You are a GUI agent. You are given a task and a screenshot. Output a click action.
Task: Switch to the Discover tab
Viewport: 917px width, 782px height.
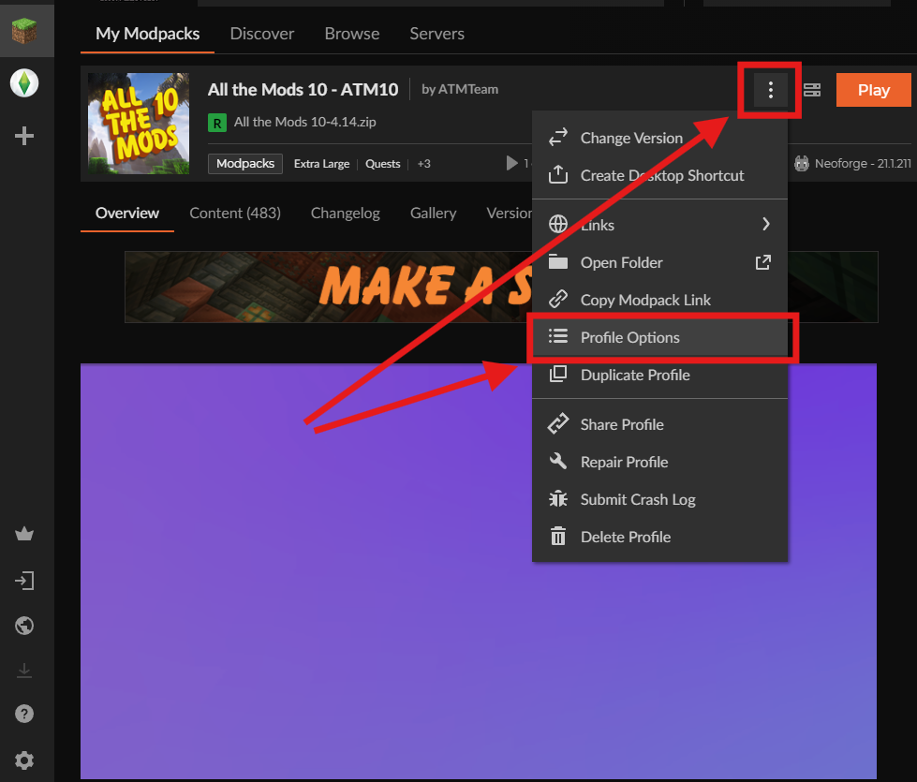click(261, 34)
